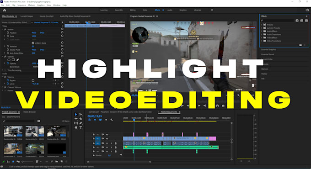
Task: Select the Razor tool
Action: (x=81, y=119)
